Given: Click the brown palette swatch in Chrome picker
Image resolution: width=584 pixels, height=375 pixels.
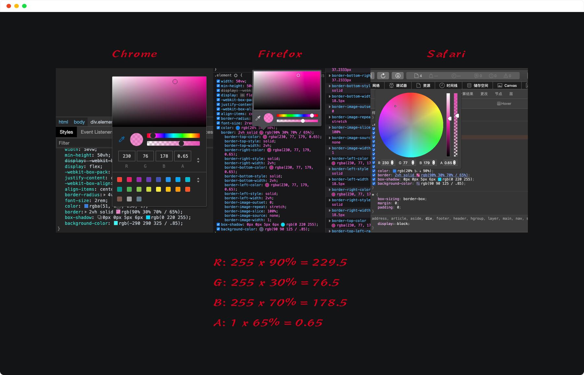Looking at the screenshot, I should [120, 199].
